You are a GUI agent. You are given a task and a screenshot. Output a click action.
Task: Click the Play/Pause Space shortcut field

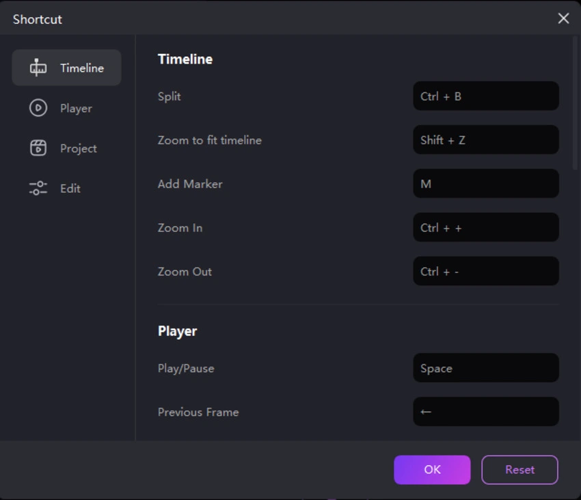pyautogui.click(x=485, y=368)
